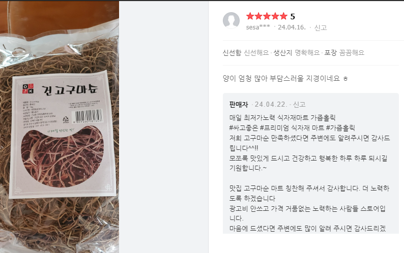Click the 건고구마순 product label in the photo
This screenshot has width=404, height=253.
(70, 90)
